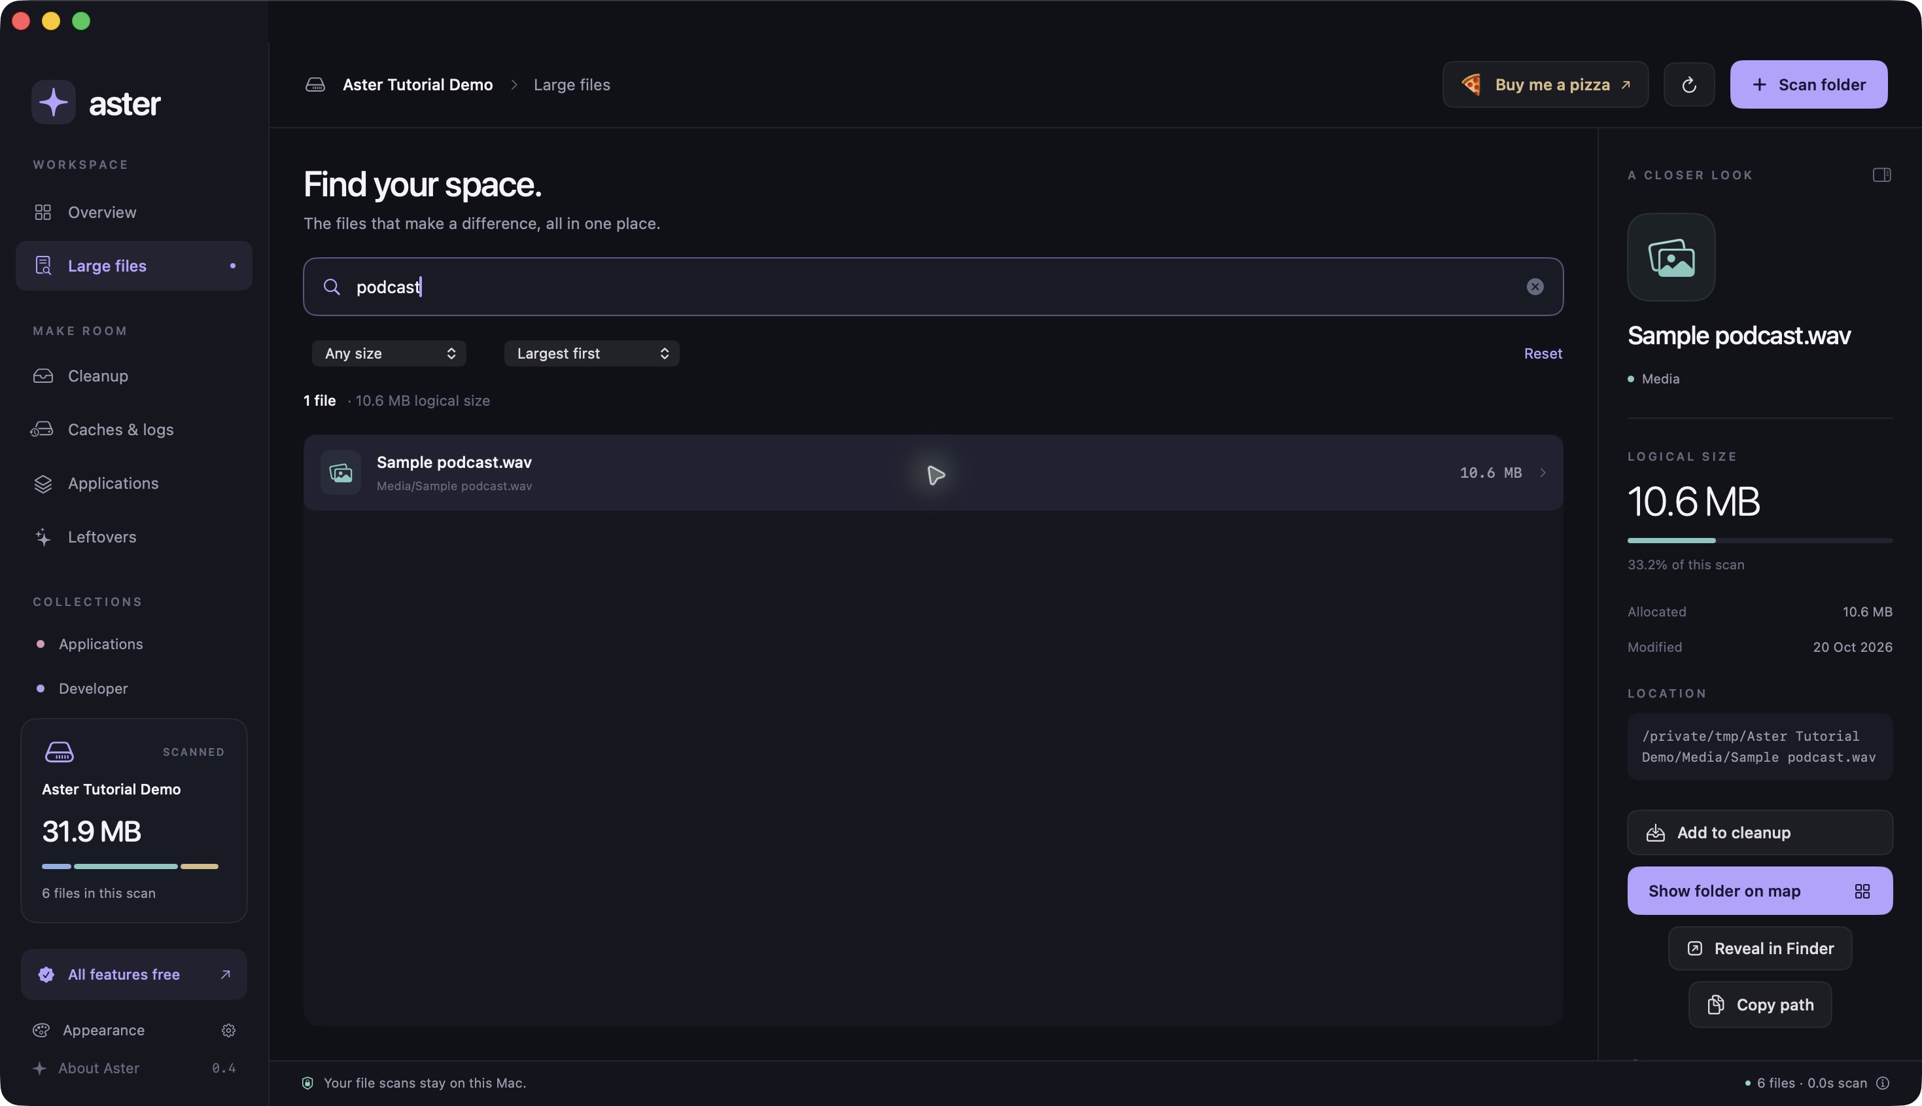Open Caches & logs section
1922x1106 pixels.
pos(133,429)
